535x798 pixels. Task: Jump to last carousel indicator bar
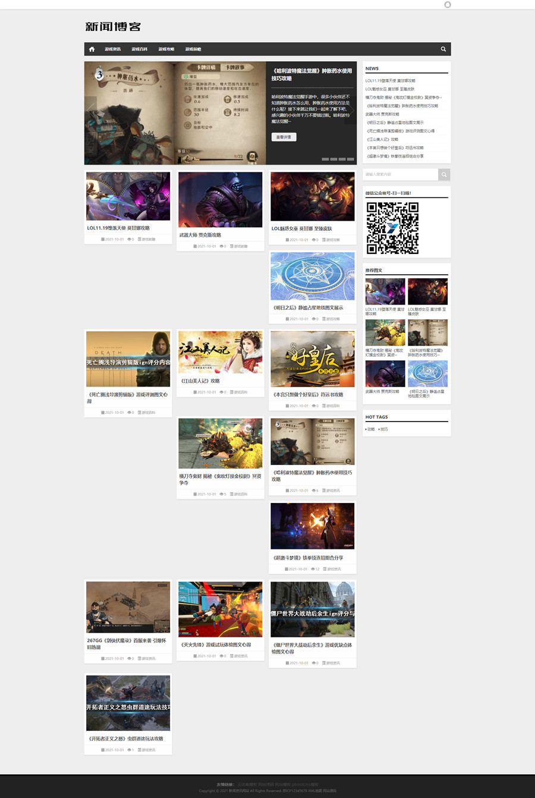pyautogui.click(x=351, y=159)
